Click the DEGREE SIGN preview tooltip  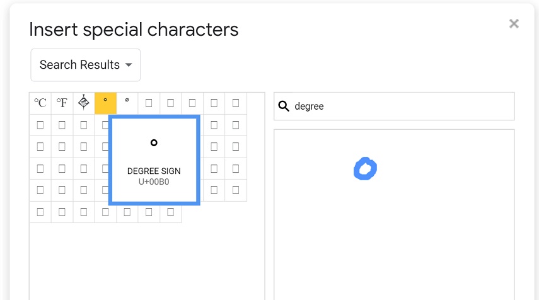coord(154,160)
